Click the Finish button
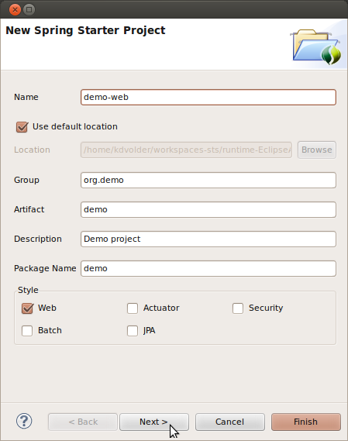Screen dimensions: 348x441 click(306, 422)
